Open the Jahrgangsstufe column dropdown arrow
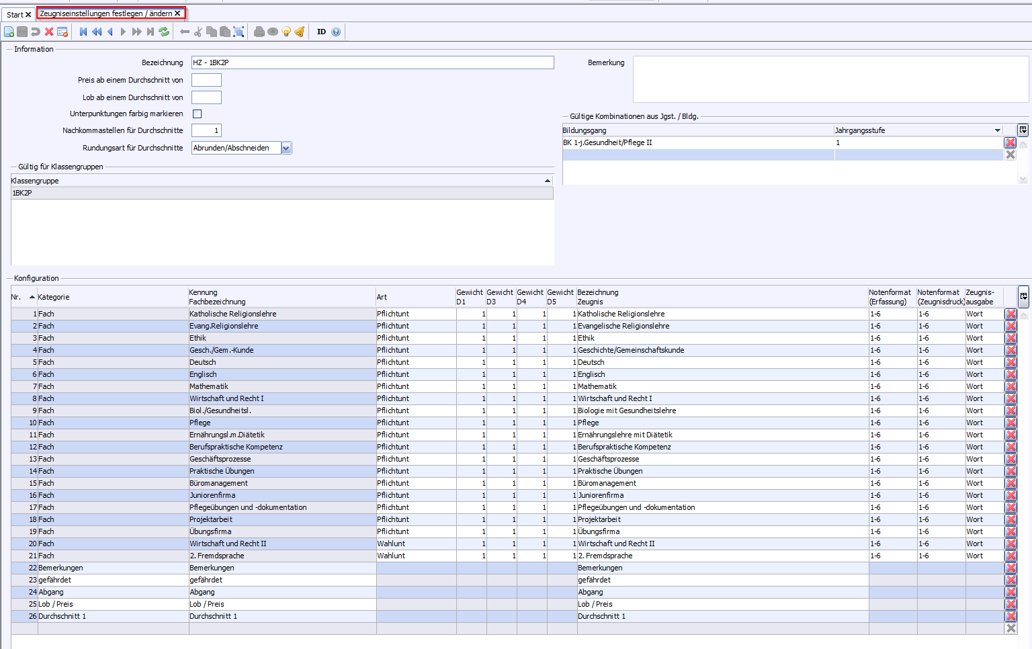Image resolution: width=1032 pixels, height=649 pixels. (x=997, y=130)
